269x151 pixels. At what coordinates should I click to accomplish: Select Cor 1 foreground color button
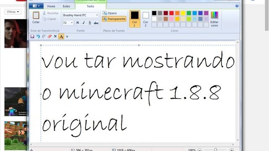(134, 19)
